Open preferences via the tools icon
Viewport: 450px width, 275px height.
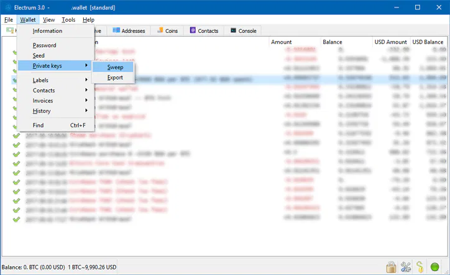406,267
